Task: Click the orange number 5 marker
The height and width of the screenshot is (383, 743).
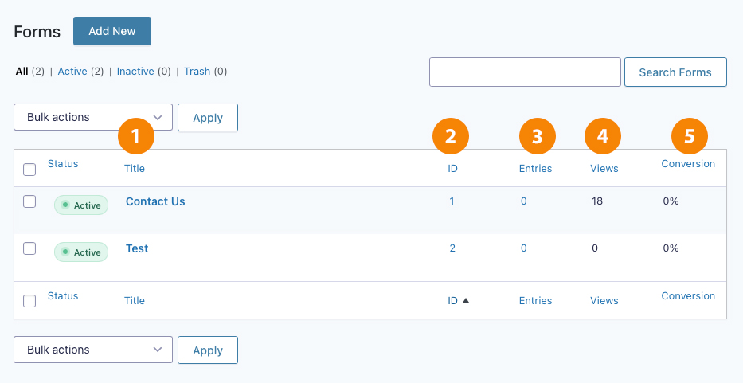Action: pyautogui.click(x=690, y=136)
